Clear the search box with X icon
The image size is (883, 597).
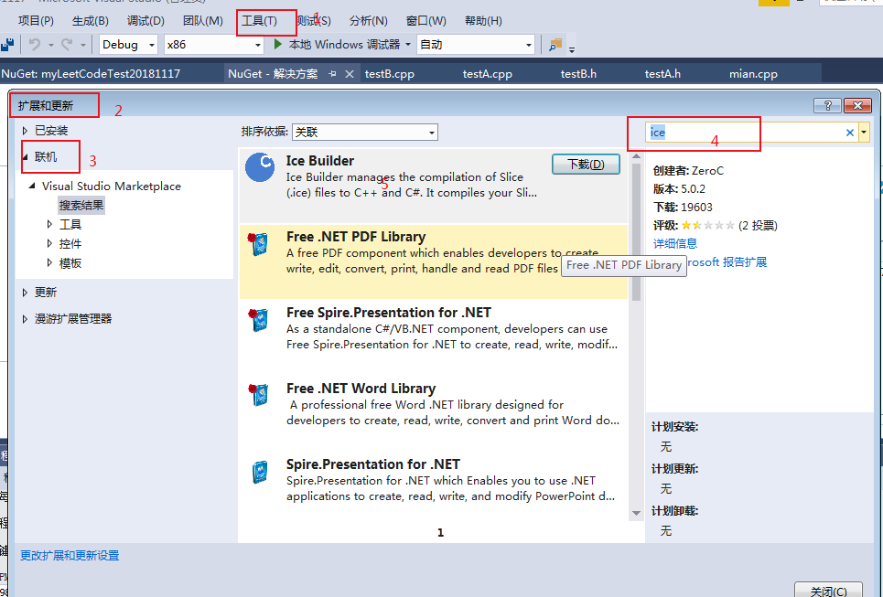tap(850, 133)
